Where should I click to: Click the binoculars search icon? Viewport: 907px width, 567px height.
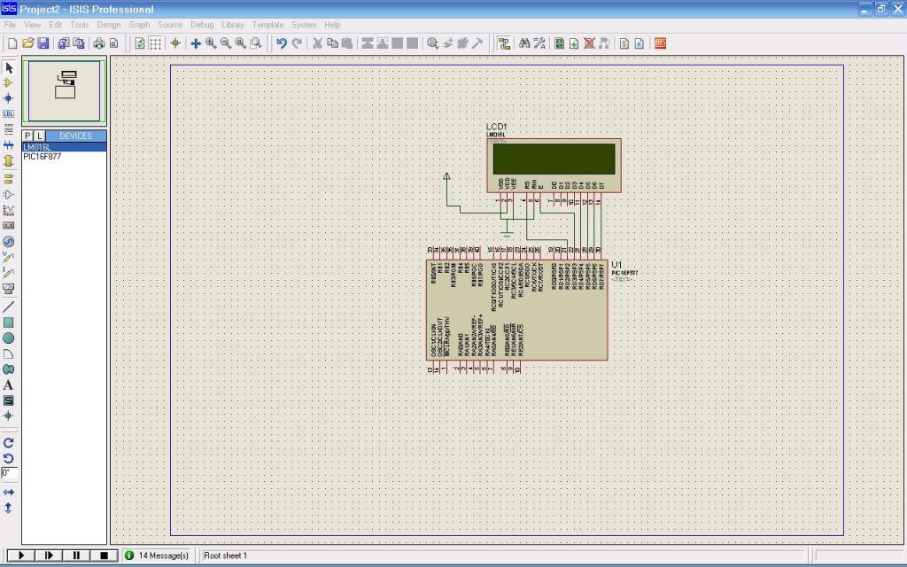point(523,43)
